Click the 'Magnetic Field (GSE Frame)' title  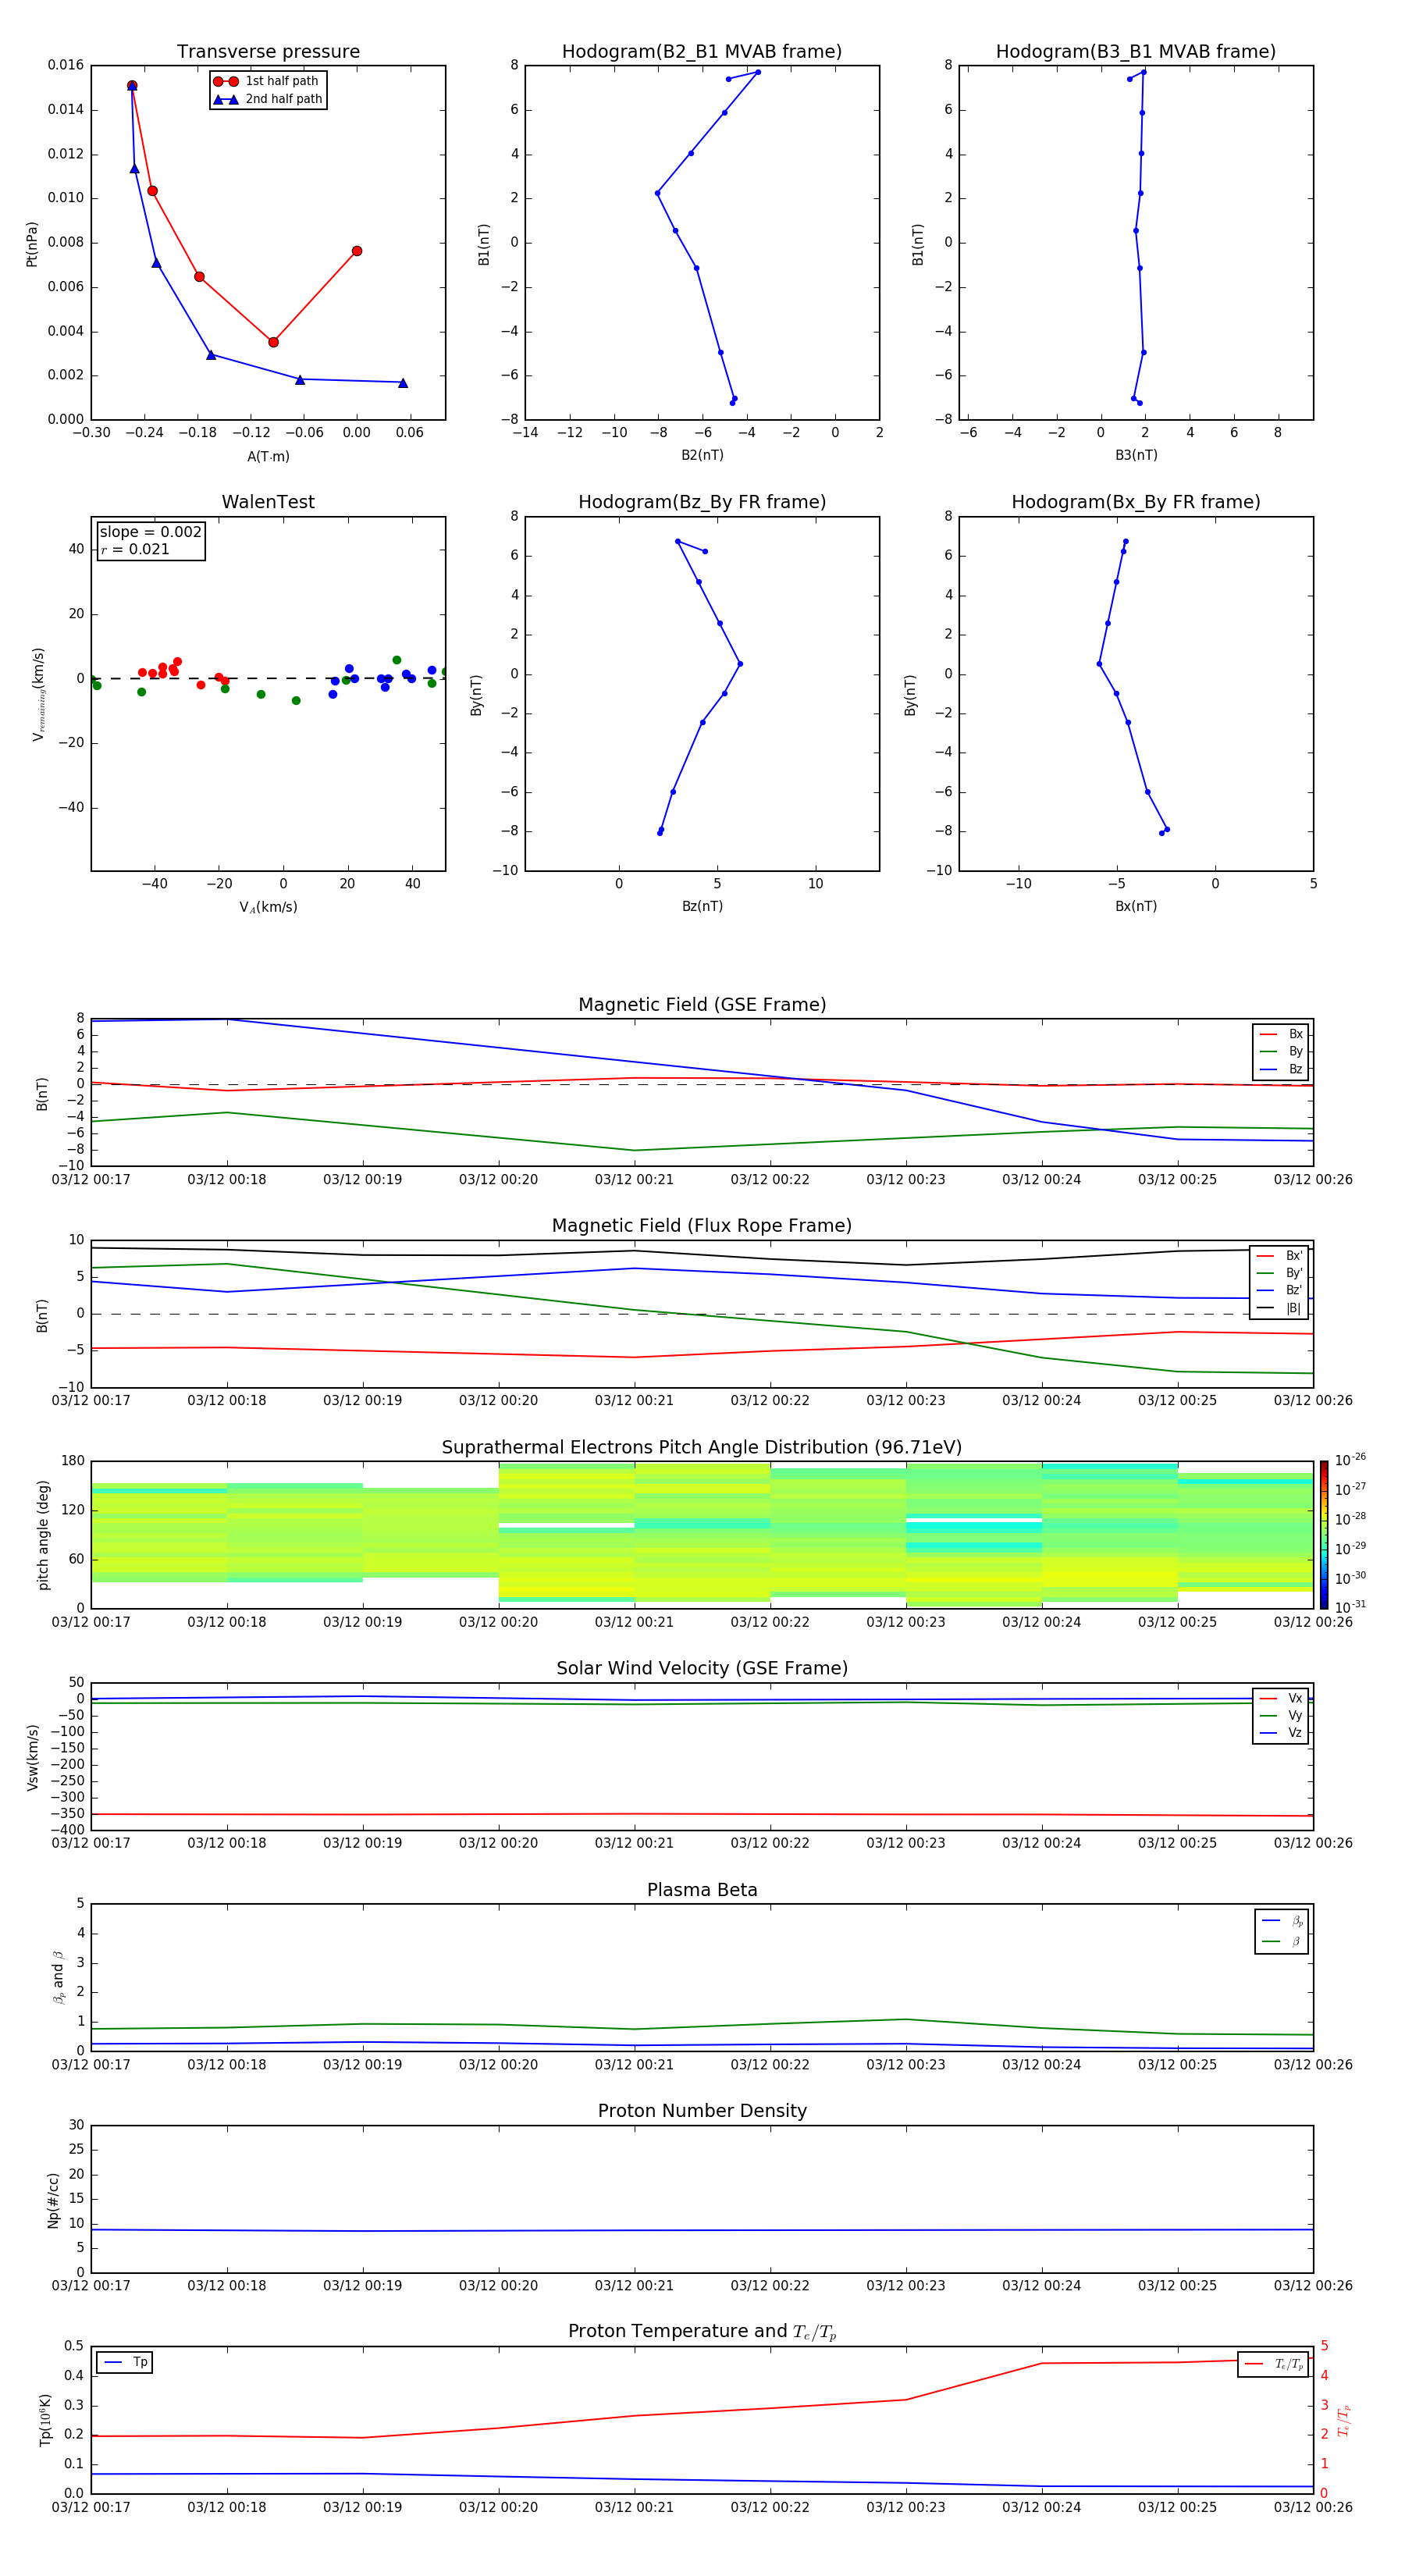(x=702, y=1005)
